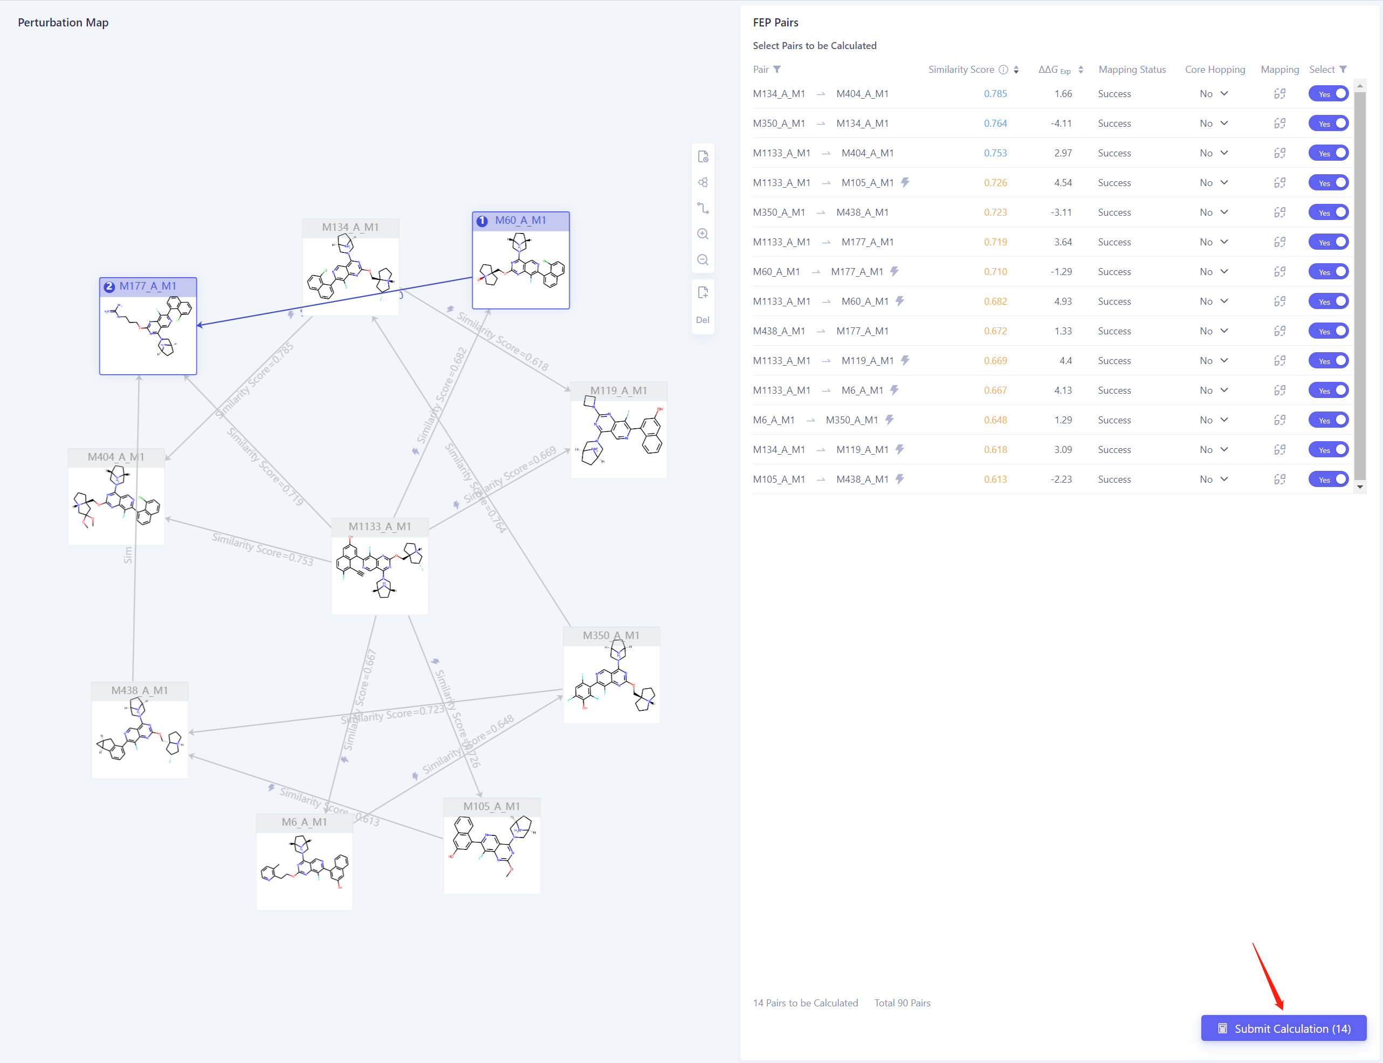Open Core Hopping dropdown for M1133_A_M1 → M119_A_M1

[1214, 361]
